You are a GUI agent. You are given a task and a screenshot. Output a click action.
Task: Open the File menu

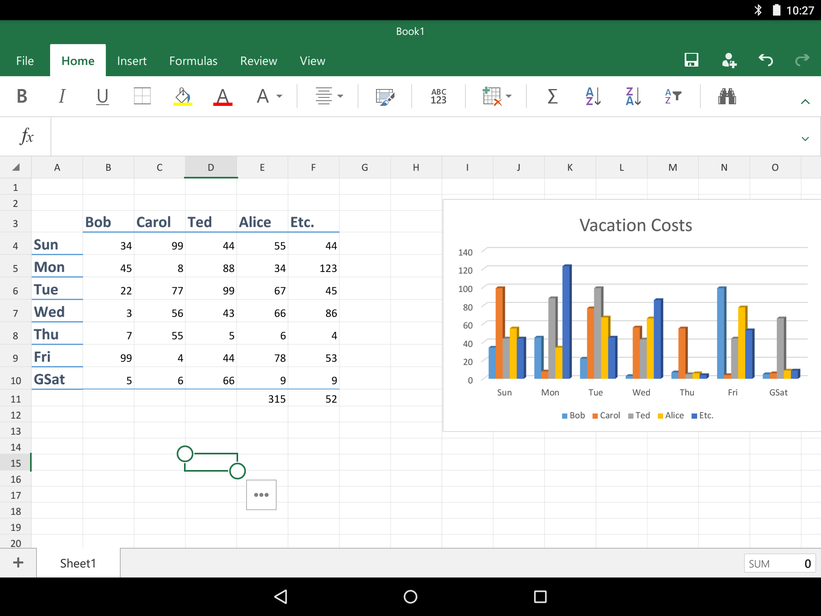[25, 61]
